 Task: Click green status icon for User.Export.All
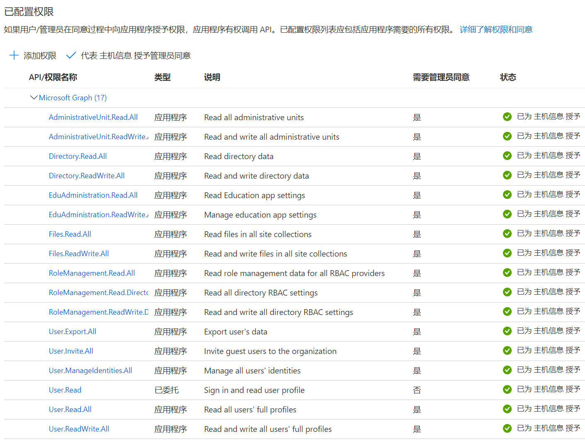[507, 331]
